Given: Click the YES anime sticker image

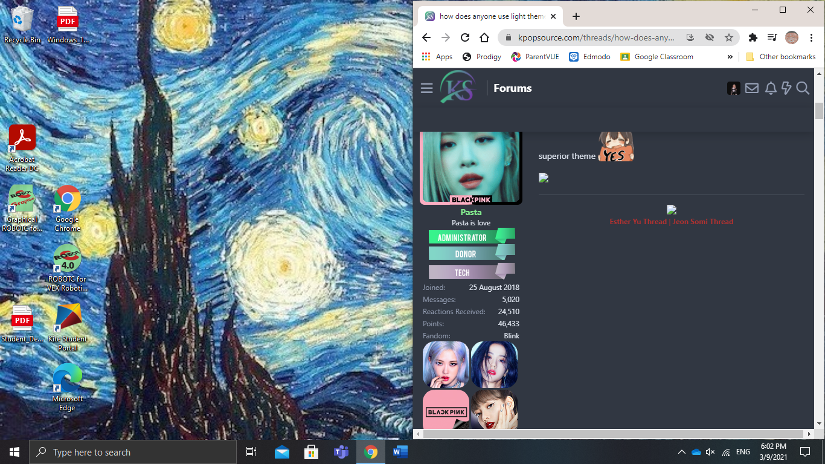Looking at the screenshot, I should (616, 147).
